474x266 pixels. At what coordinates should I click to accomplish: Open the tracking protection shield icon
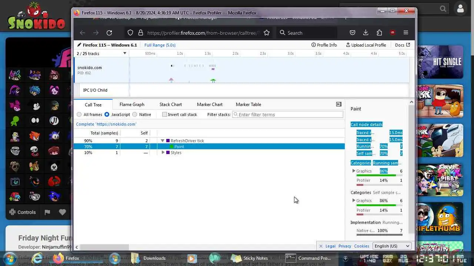pos(130,33)
